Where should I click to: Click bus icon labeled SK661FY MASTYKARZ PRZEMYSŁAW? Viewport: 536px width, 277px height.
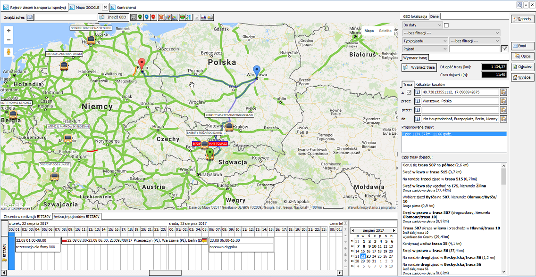(229, 127)
